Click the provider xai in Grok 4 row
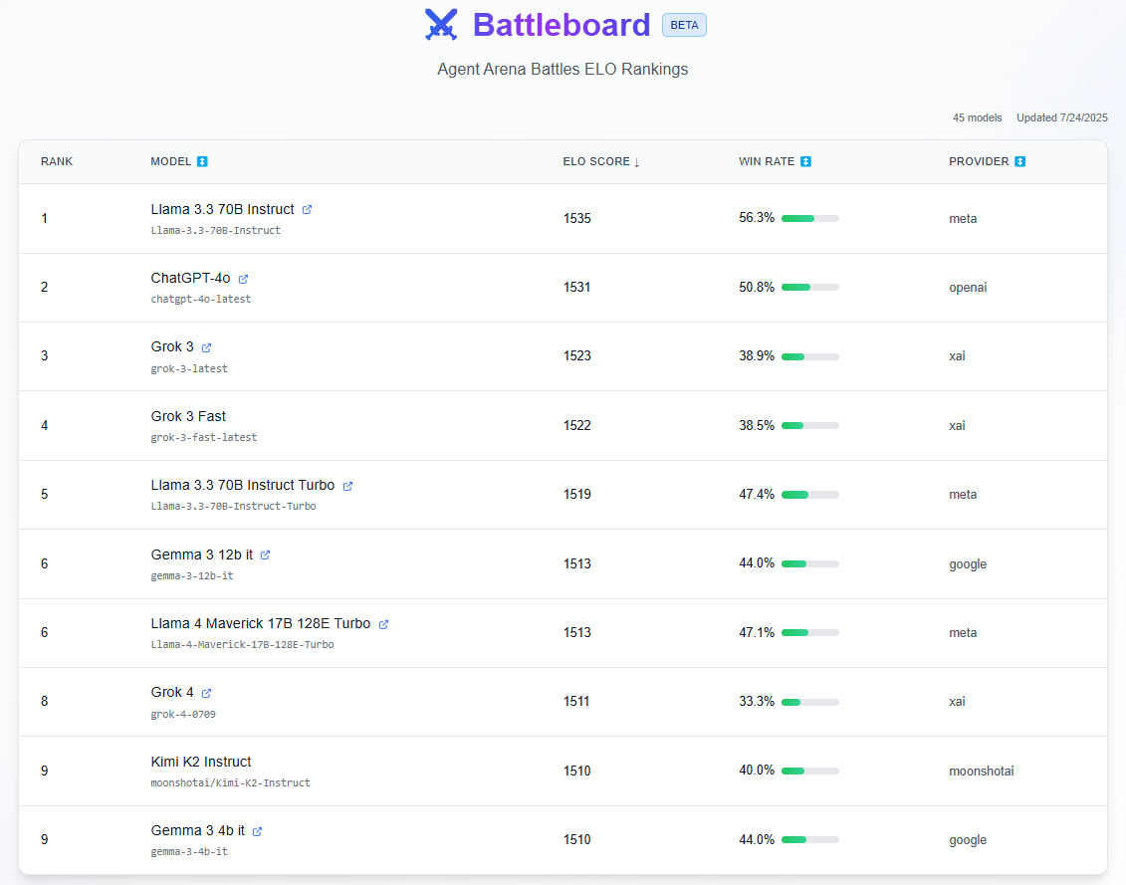The width and height of the screenshot is (1126, 885). (x=957, y=702)
